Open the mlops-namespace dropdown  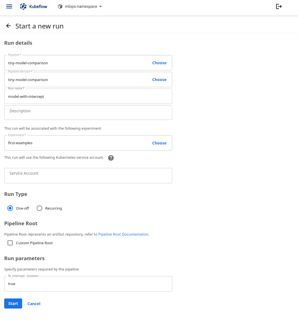pos(80,6)
